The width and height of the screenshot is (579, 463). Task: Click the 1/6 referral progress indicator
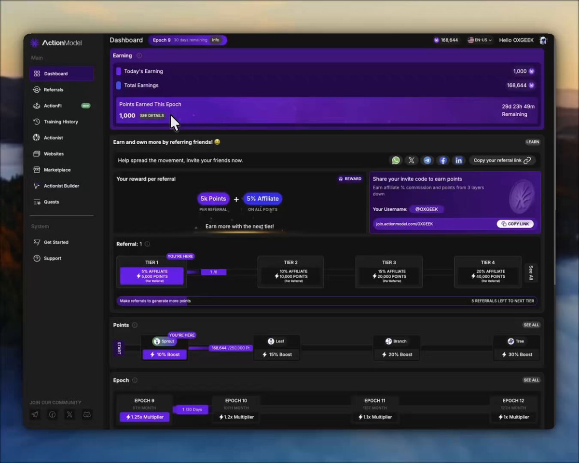pos(213,272)
